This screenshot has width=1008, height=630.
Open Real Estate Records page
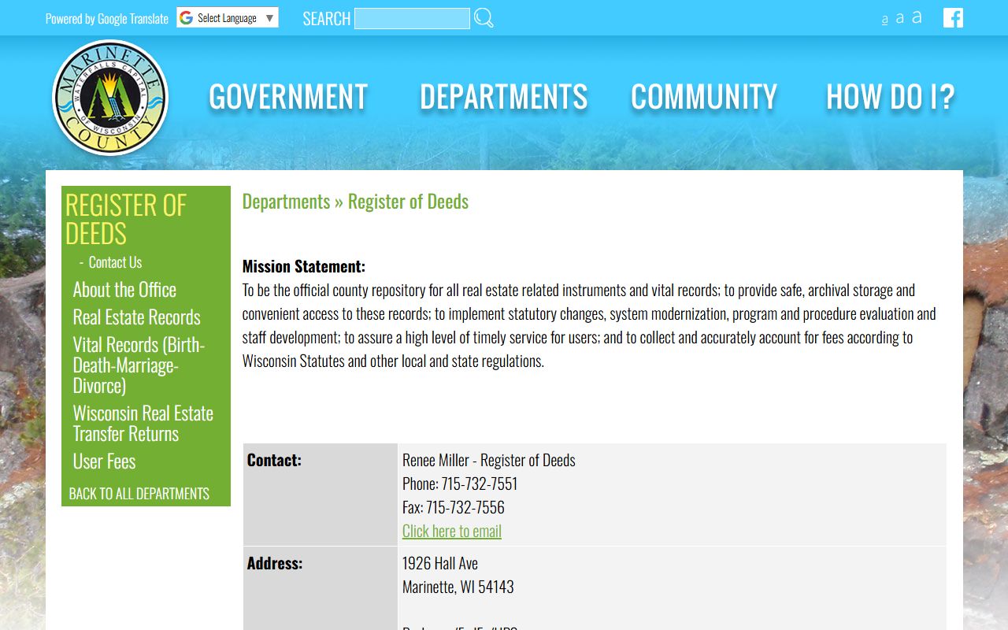137,317
